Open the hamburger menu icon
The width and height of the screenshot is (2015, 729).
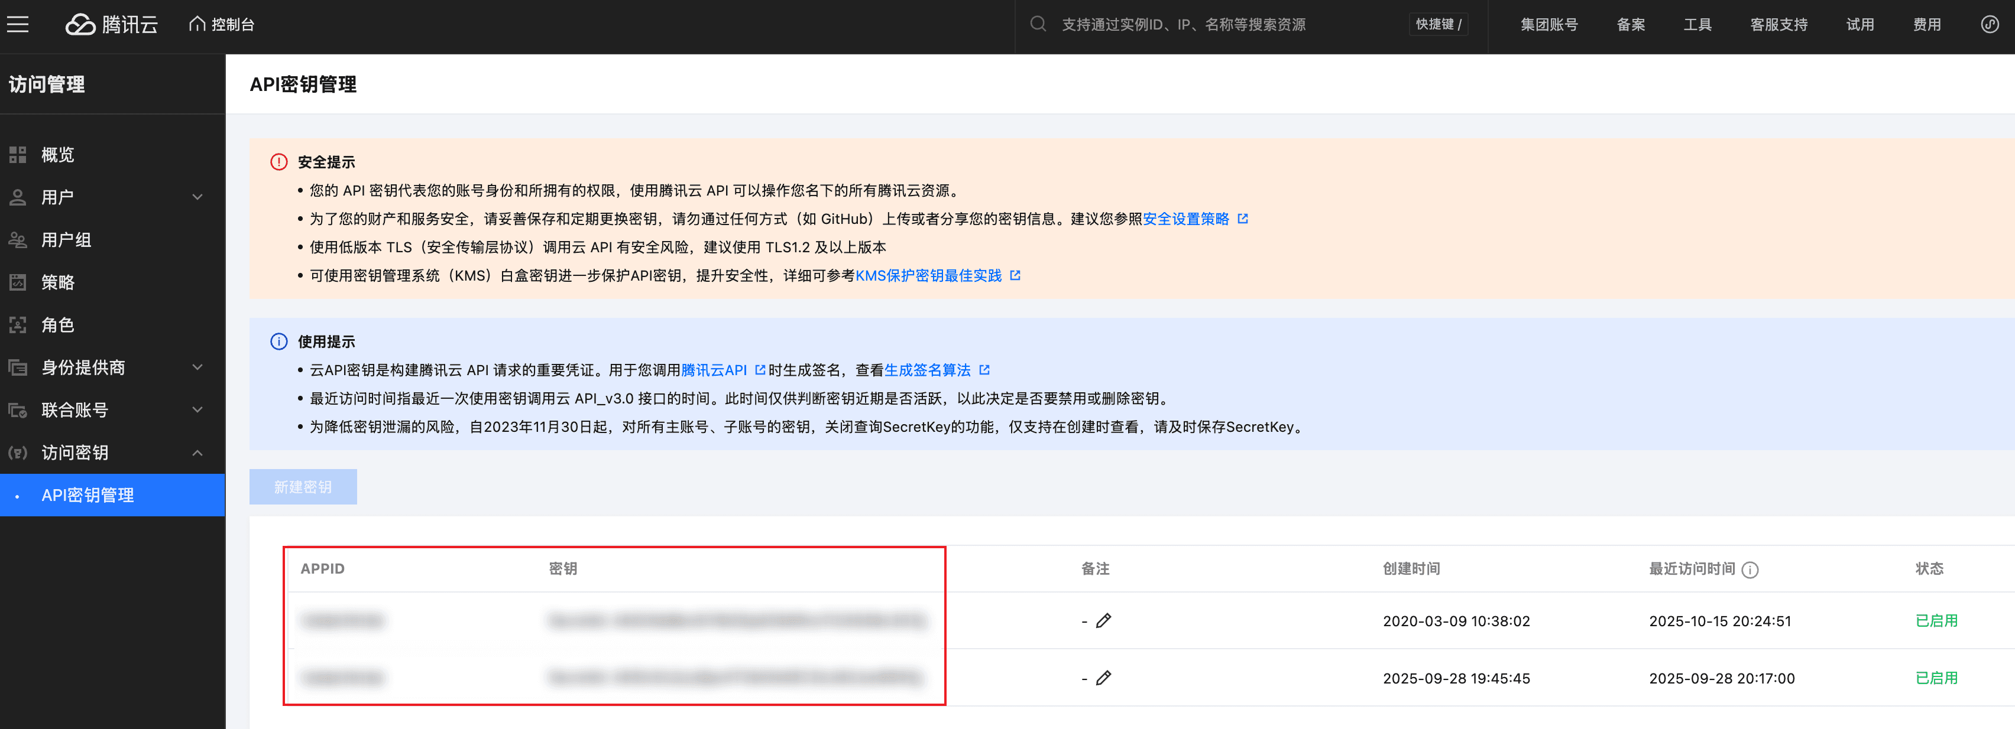18,24
